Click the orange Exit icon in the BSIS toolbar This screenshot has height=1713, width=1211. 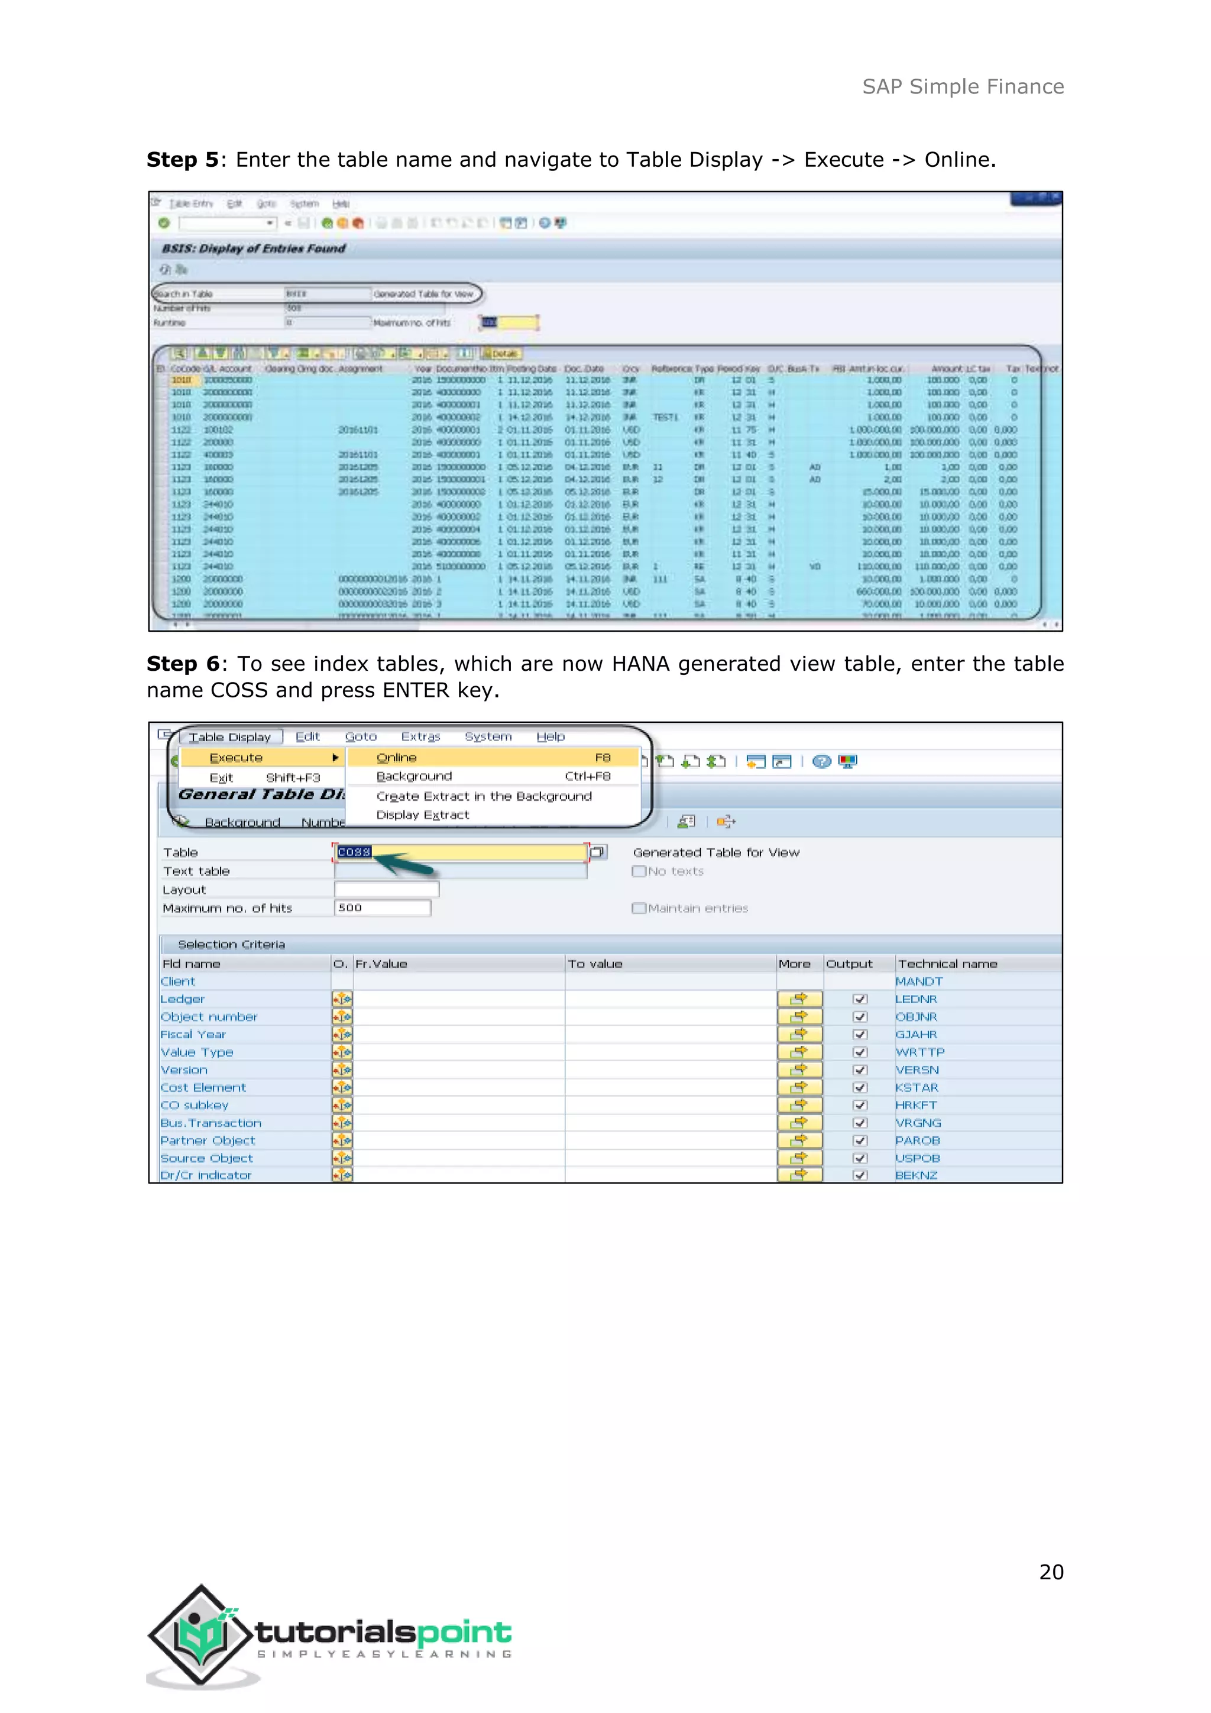tap(342, 223)
